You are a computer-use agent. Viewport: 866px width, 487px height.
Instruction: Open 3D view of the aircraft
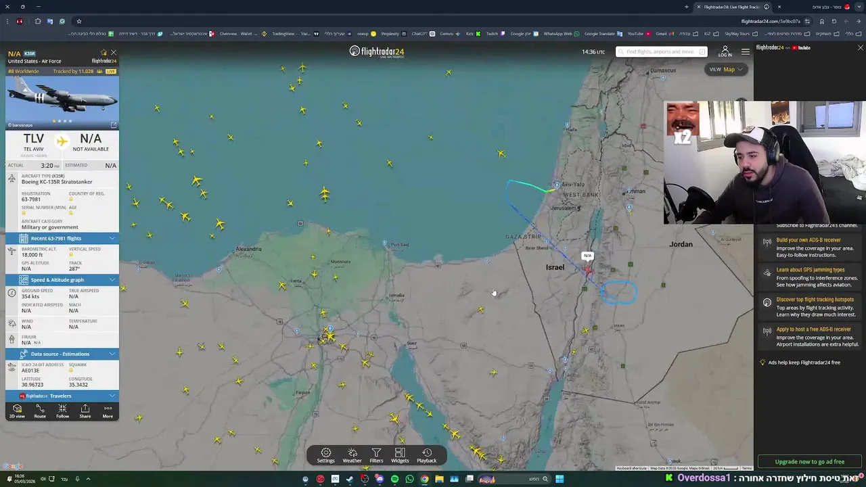[x=17, y=411]
